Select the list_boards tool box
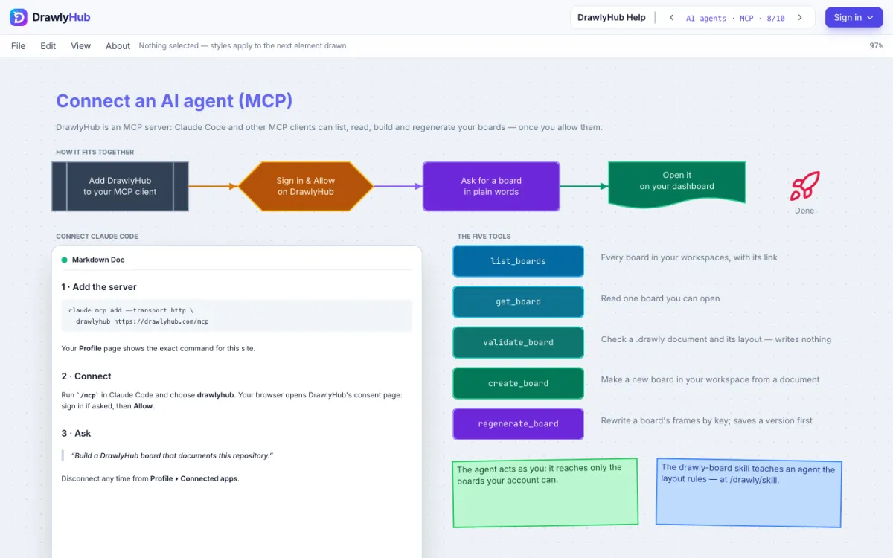893x558 pixels. [x=519, y=261]
